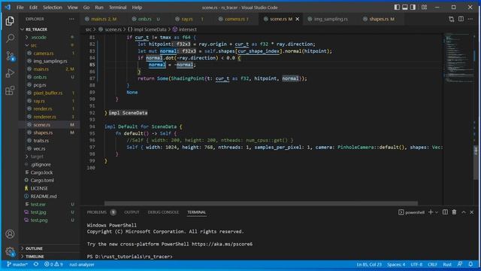The width and height of the screenshot is (481, 271).
Task: Expand the OUTLINE section
Action: (x=34, y=248)
